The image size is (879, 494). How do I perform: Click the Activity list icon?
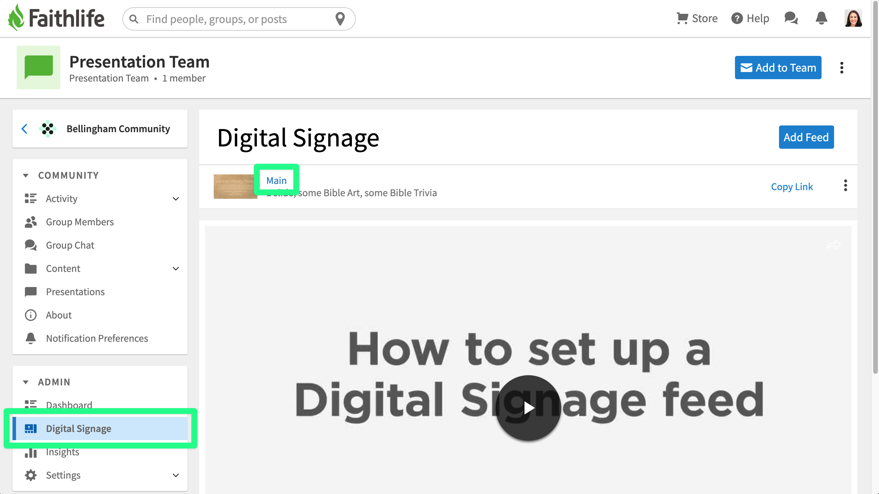tap(31, 199)
